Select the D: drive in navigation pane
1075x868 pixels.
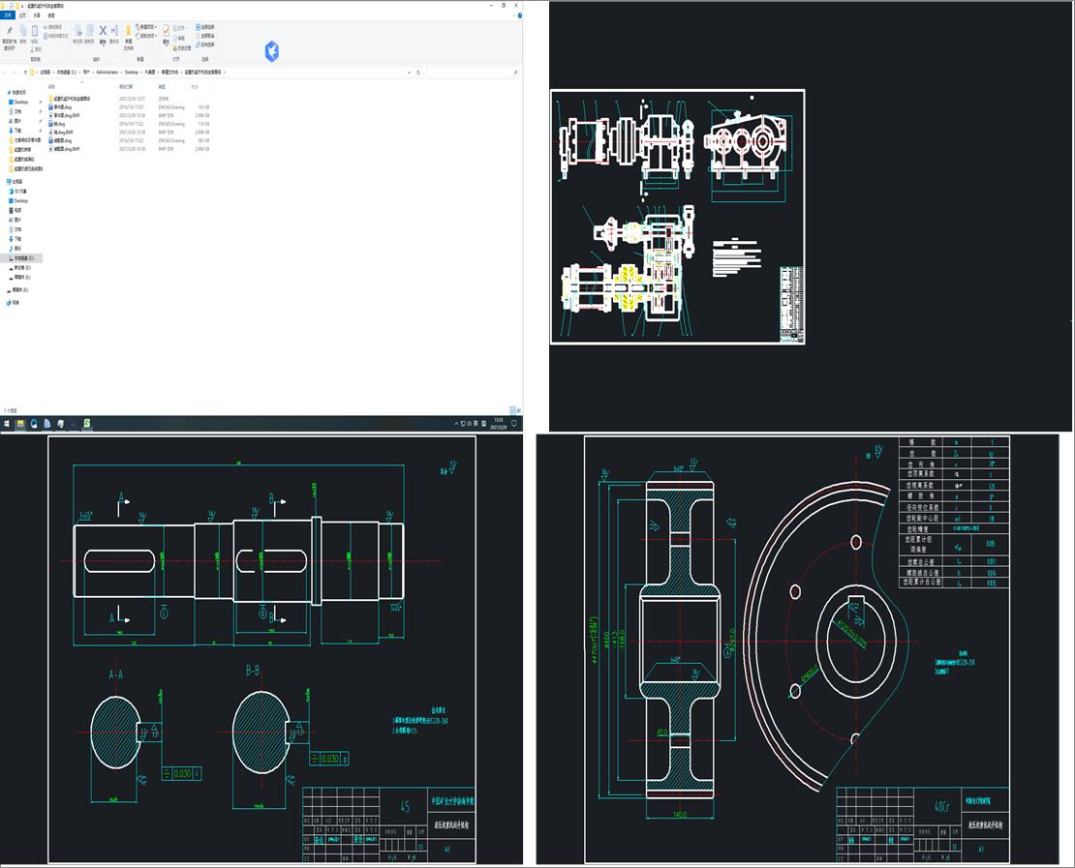pyautogui.click(x=22, y=268)
